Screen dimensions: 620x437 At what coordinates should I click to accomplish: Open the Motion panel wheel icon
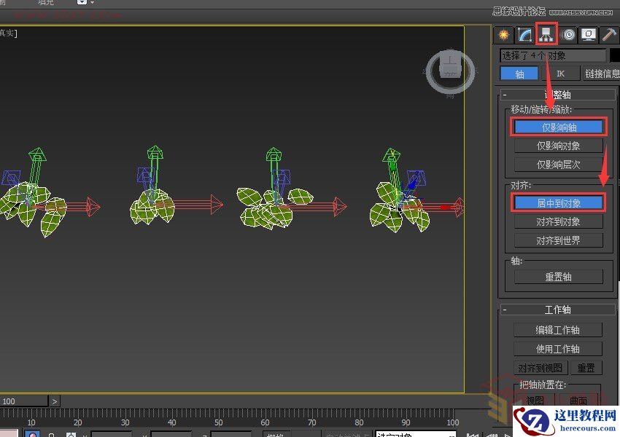[x=568, y=34]
